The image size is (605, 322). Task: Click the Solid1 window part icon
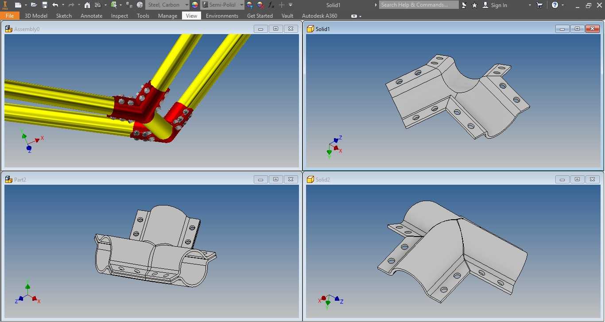point(310,29)
